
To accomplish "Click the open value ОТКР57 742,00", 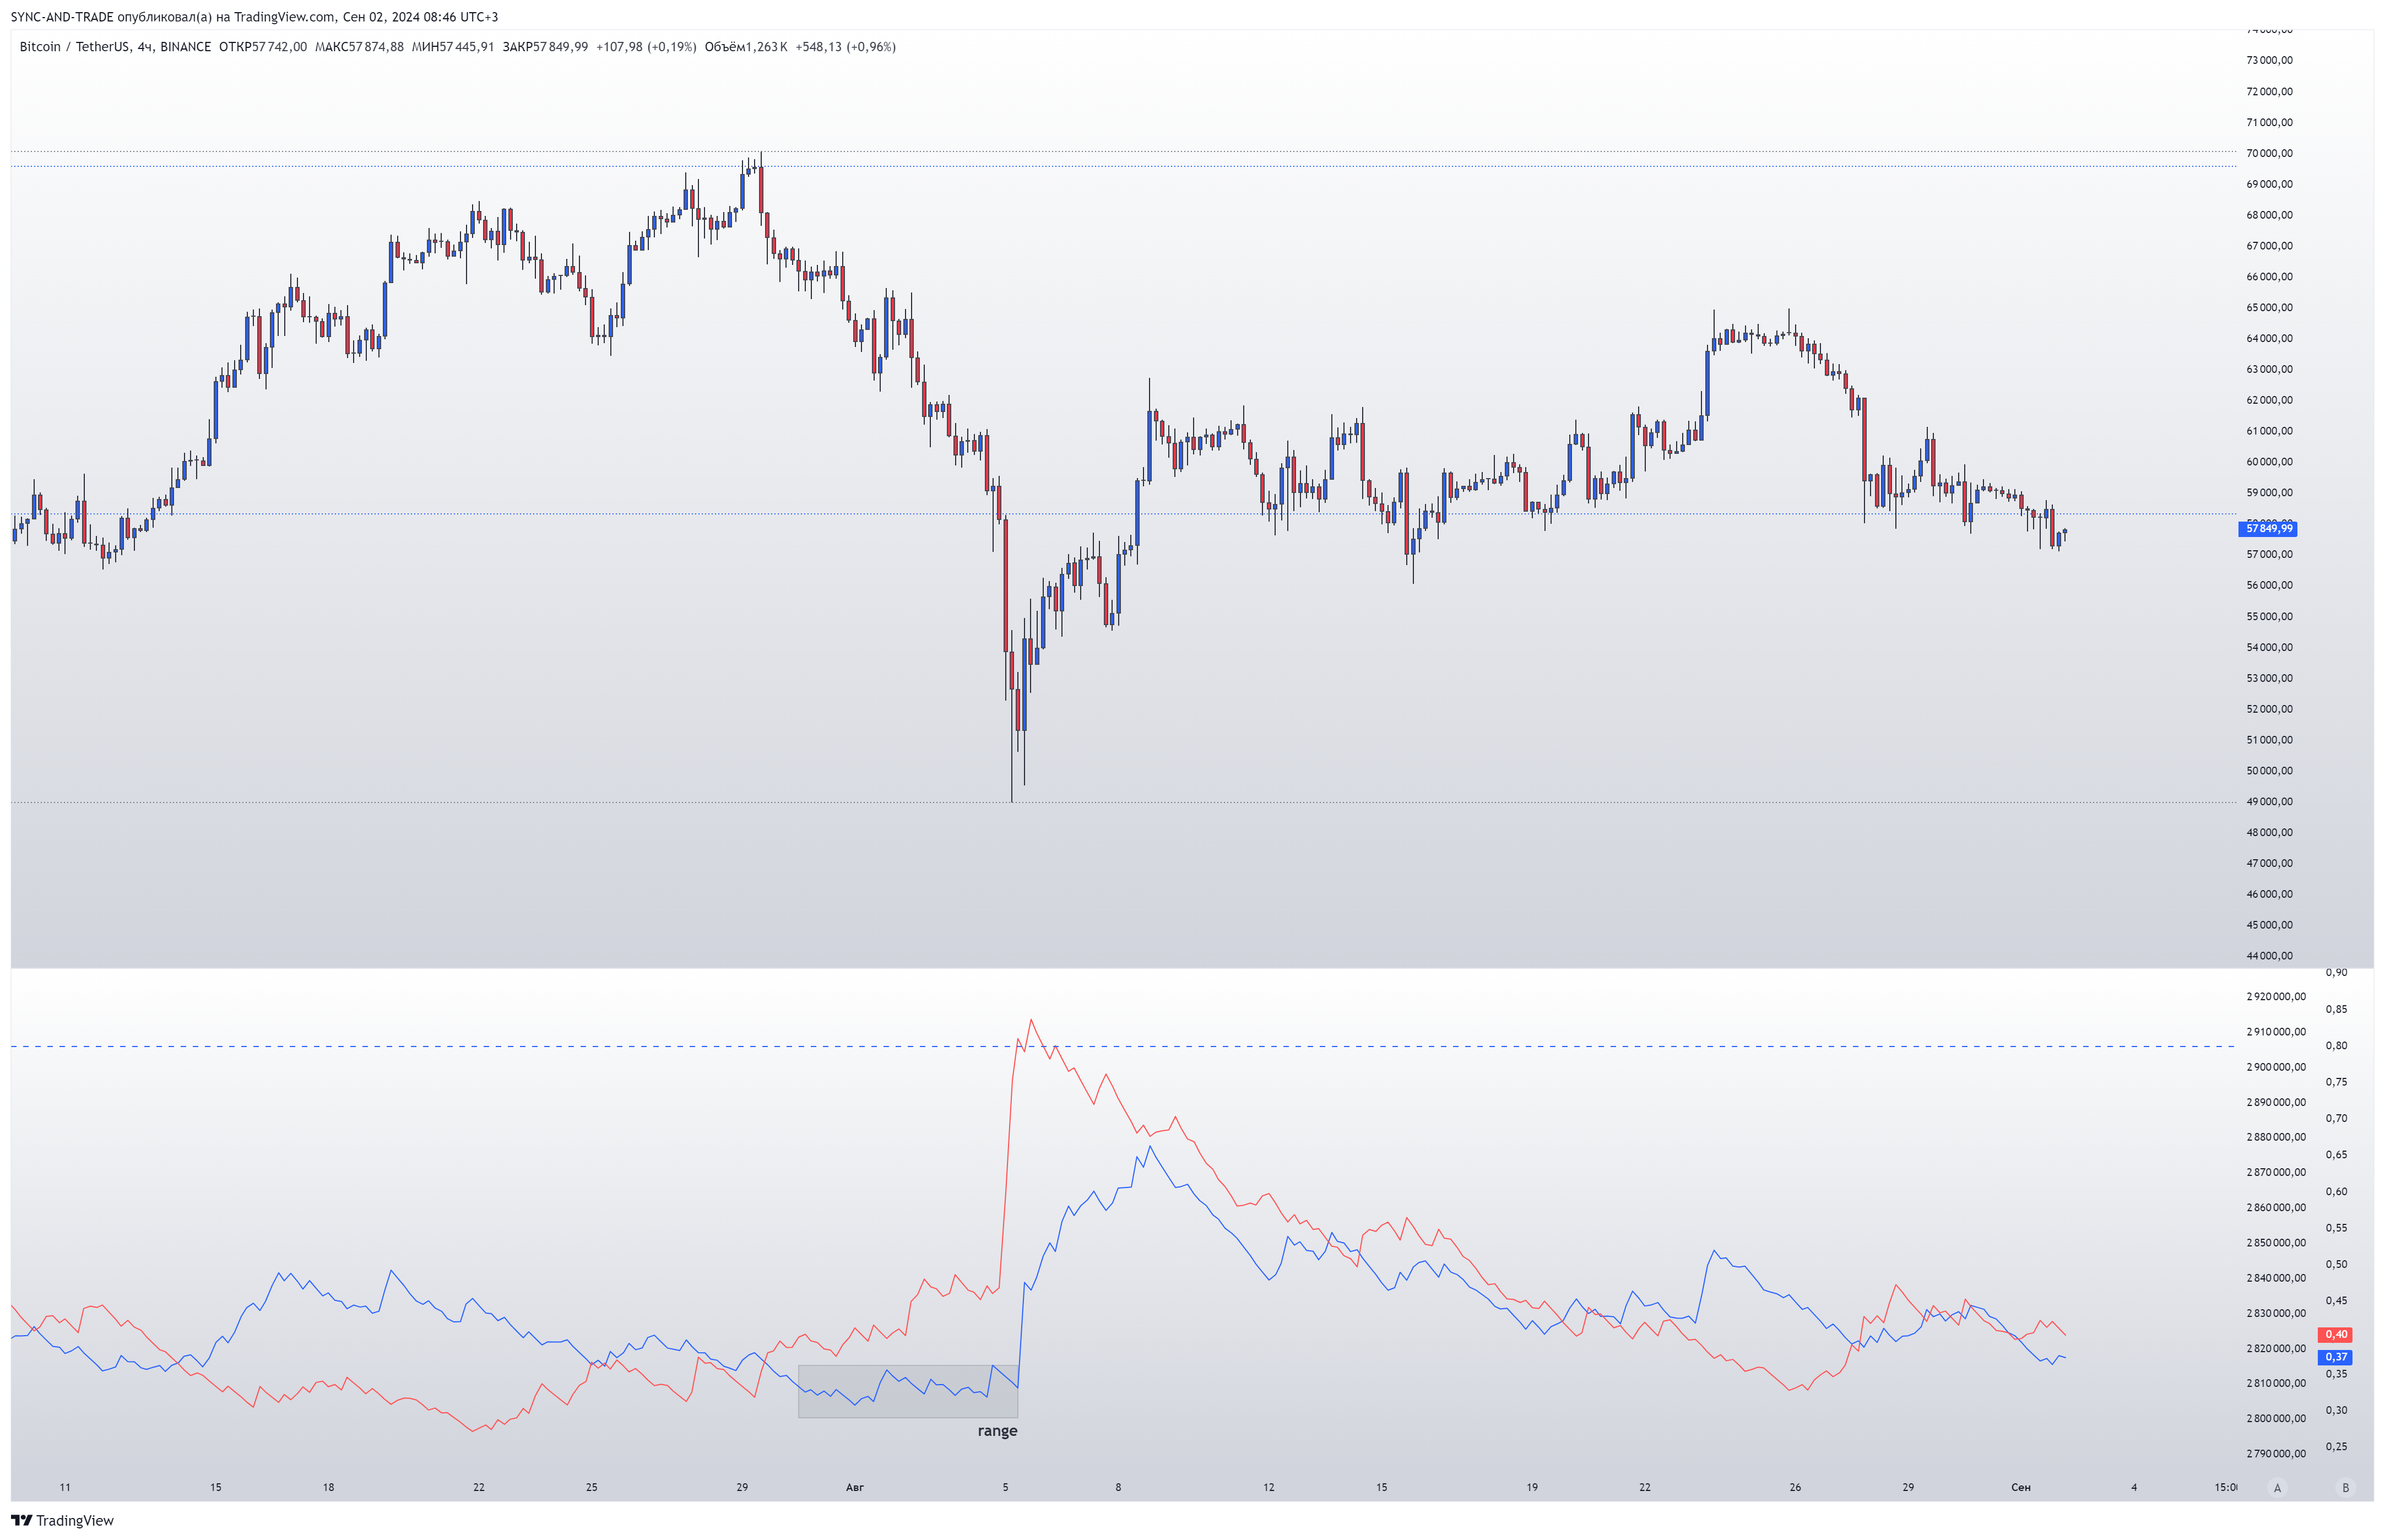I will coord(263,47).
